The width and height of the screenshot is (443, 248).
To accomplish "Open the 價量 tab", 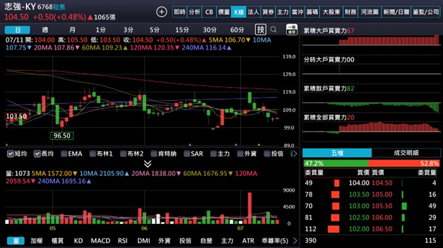I will coord(224,12).
